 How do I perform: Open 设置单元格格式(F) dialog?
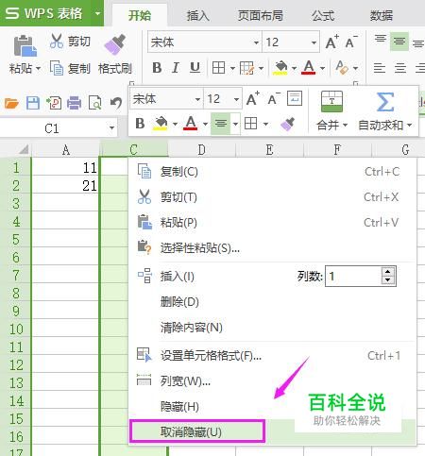(272, 356)
